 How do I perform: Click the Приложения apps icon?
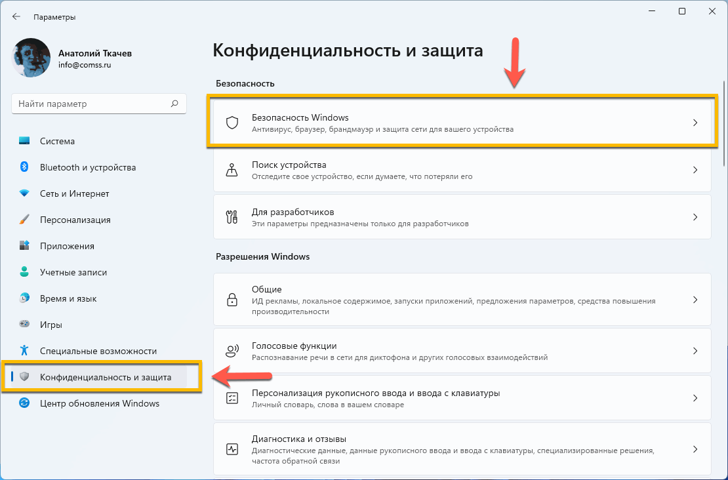(24, 245)
